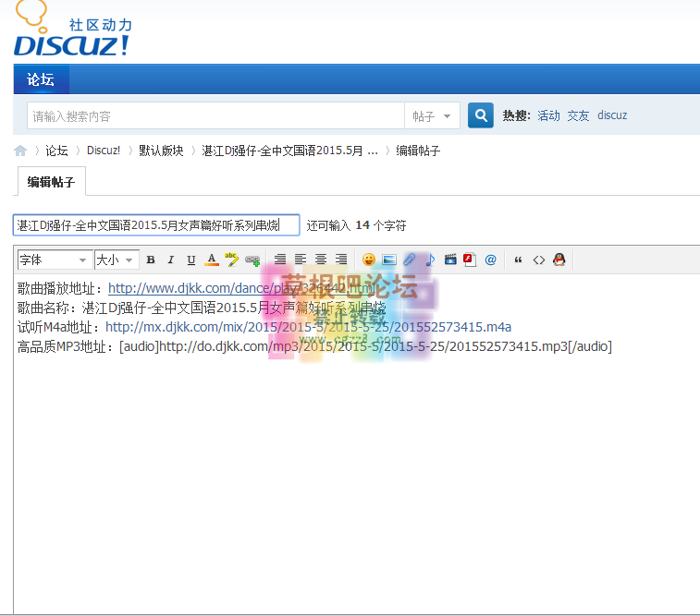700x616 pixels.
Task: Open the abc text highlight color tool
Action: [232, 260]
